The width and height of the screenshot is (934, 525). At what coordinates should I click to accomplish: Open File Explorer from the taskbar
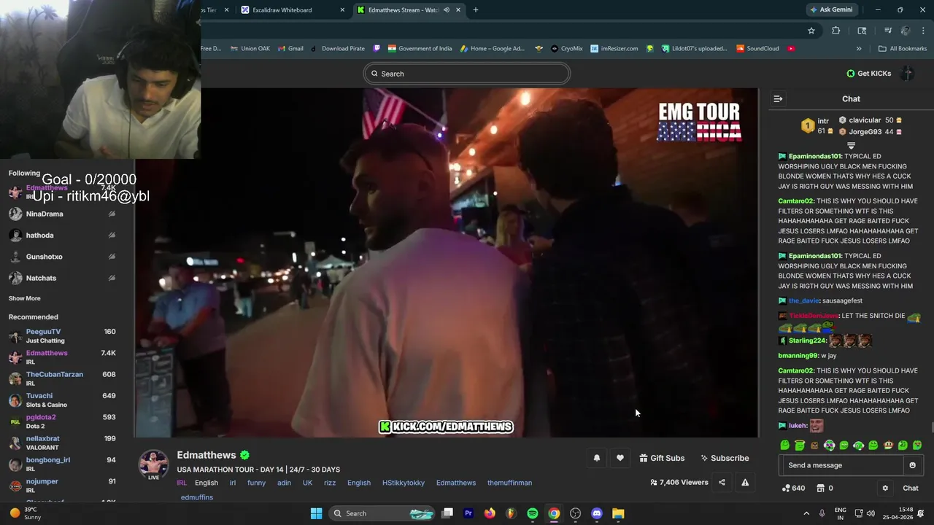click(618, 513)
